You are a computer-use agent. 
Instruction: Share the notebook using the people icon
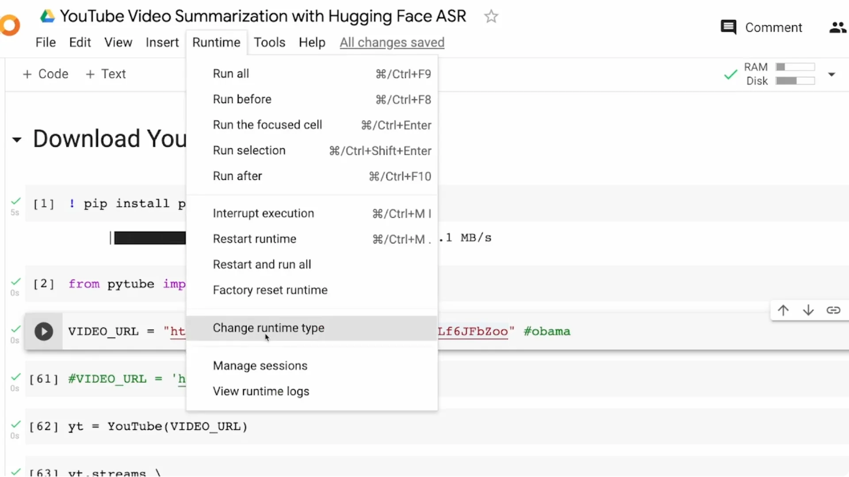click(x=836, y=27)
